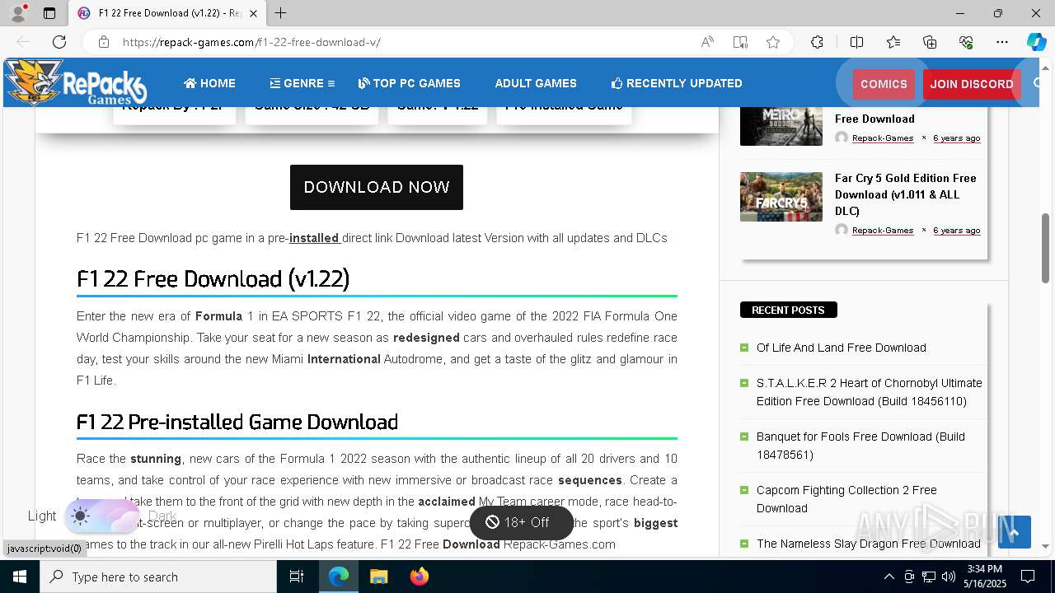This screenshot has width=1055, height=593.
Task: Open The Nameless Slay Dragon link
Action: click(x=869, y=544)
